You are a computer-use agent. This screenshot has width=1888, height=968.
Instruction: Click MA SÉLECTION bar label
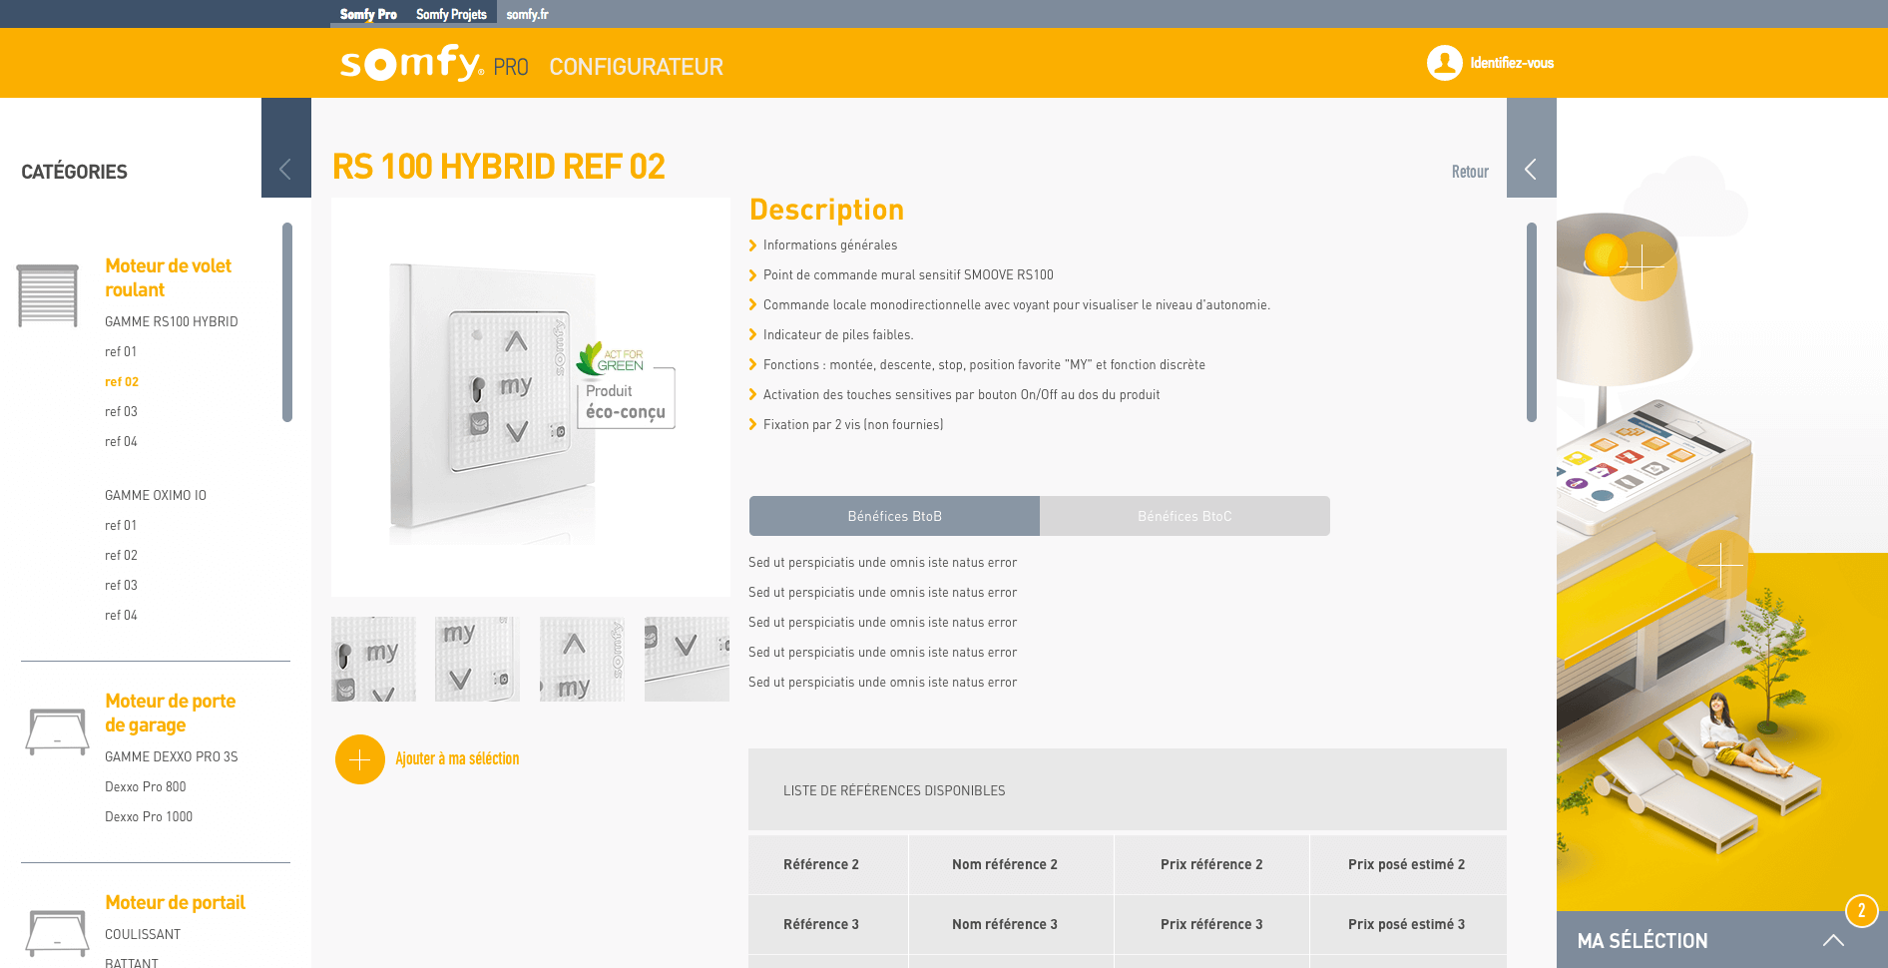[1643, 940]
